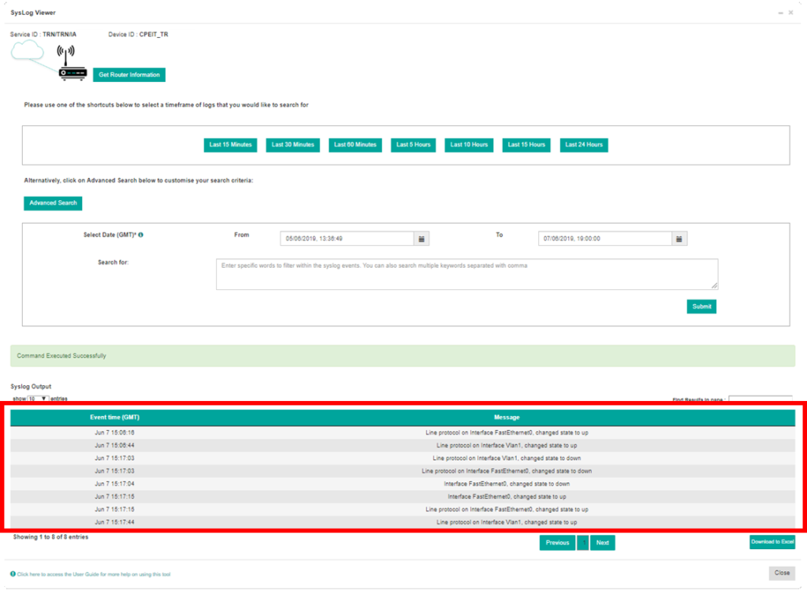Select the Last 5 Hours shortcut
Image resolution: width=807 pixels, height=594 pixels.
click(x=412, y=145)
